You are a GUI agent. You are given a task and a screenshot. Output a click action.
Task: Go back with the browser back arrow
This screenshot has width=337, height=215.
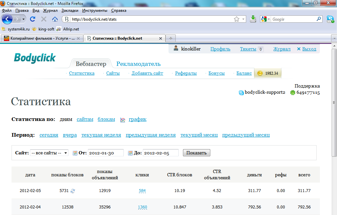[x=7, y=19]
